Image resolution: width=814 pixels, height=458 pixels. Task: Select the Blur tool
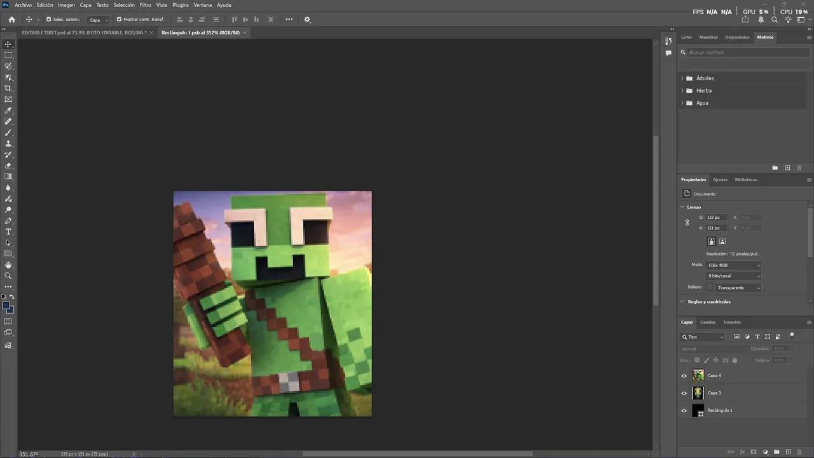pyautogui.click(x=8, y=188)
